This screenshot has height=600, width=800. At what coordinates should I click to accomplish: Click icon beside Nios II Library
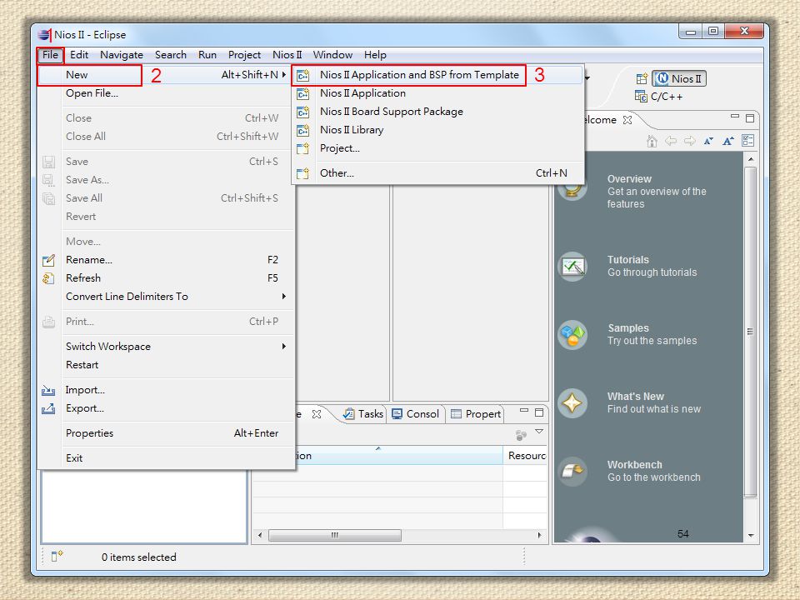click(x=303, y=131)
